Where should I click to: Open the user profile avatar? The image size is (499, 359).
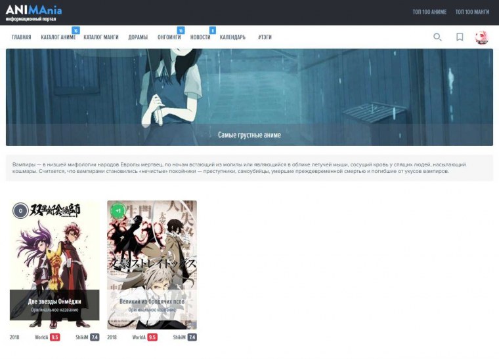[x=482, y=37]
